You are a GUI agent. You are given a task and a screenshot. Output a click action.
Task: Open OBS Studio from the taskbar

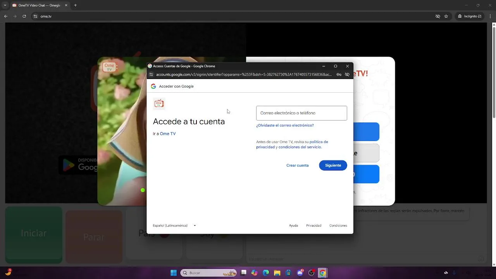311,273
